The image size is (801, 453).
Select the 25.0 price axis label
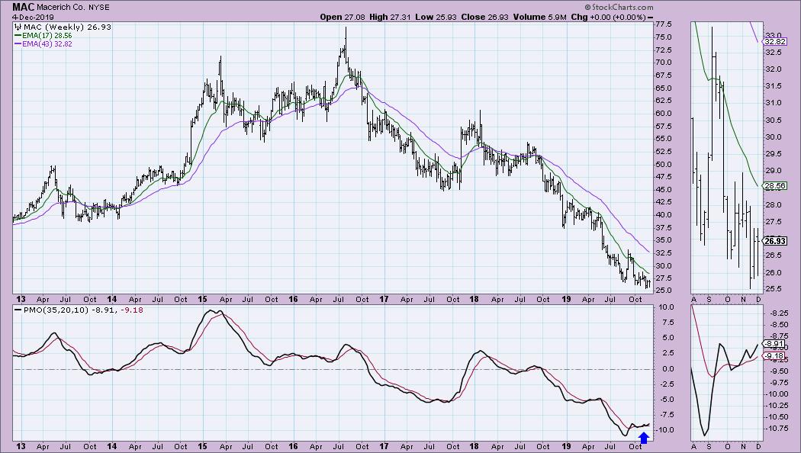pos(663,291)
